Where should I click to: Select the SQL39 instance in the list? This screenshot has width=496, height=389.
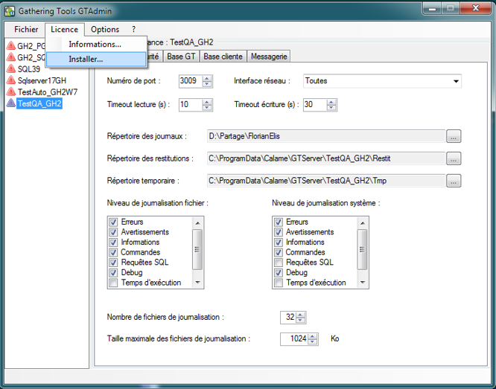tap(29, 69)
